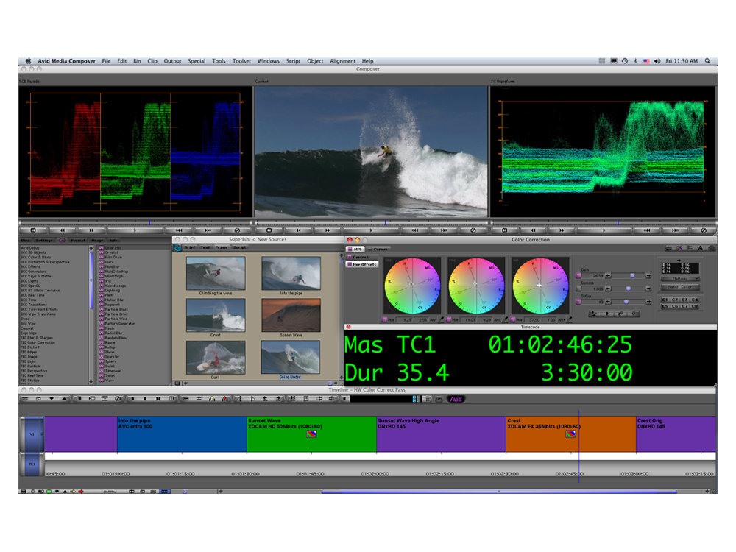
Task: Open the color match type dropdown
Action: [x=679, y=280]
